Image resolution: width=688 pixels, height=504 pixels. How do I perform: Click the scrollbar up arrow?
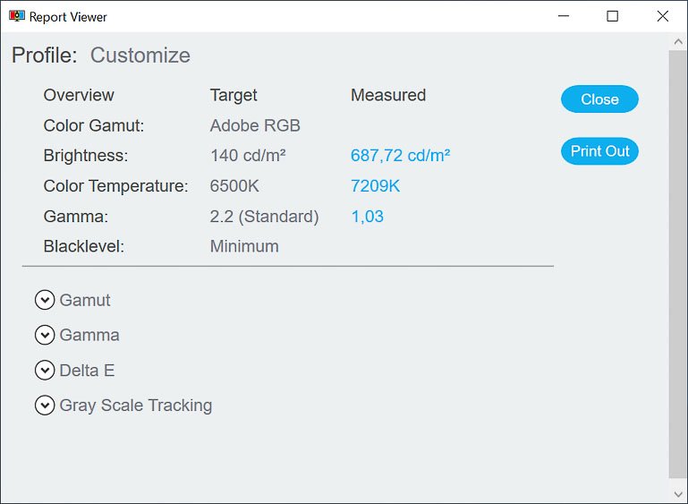(678, 42)
